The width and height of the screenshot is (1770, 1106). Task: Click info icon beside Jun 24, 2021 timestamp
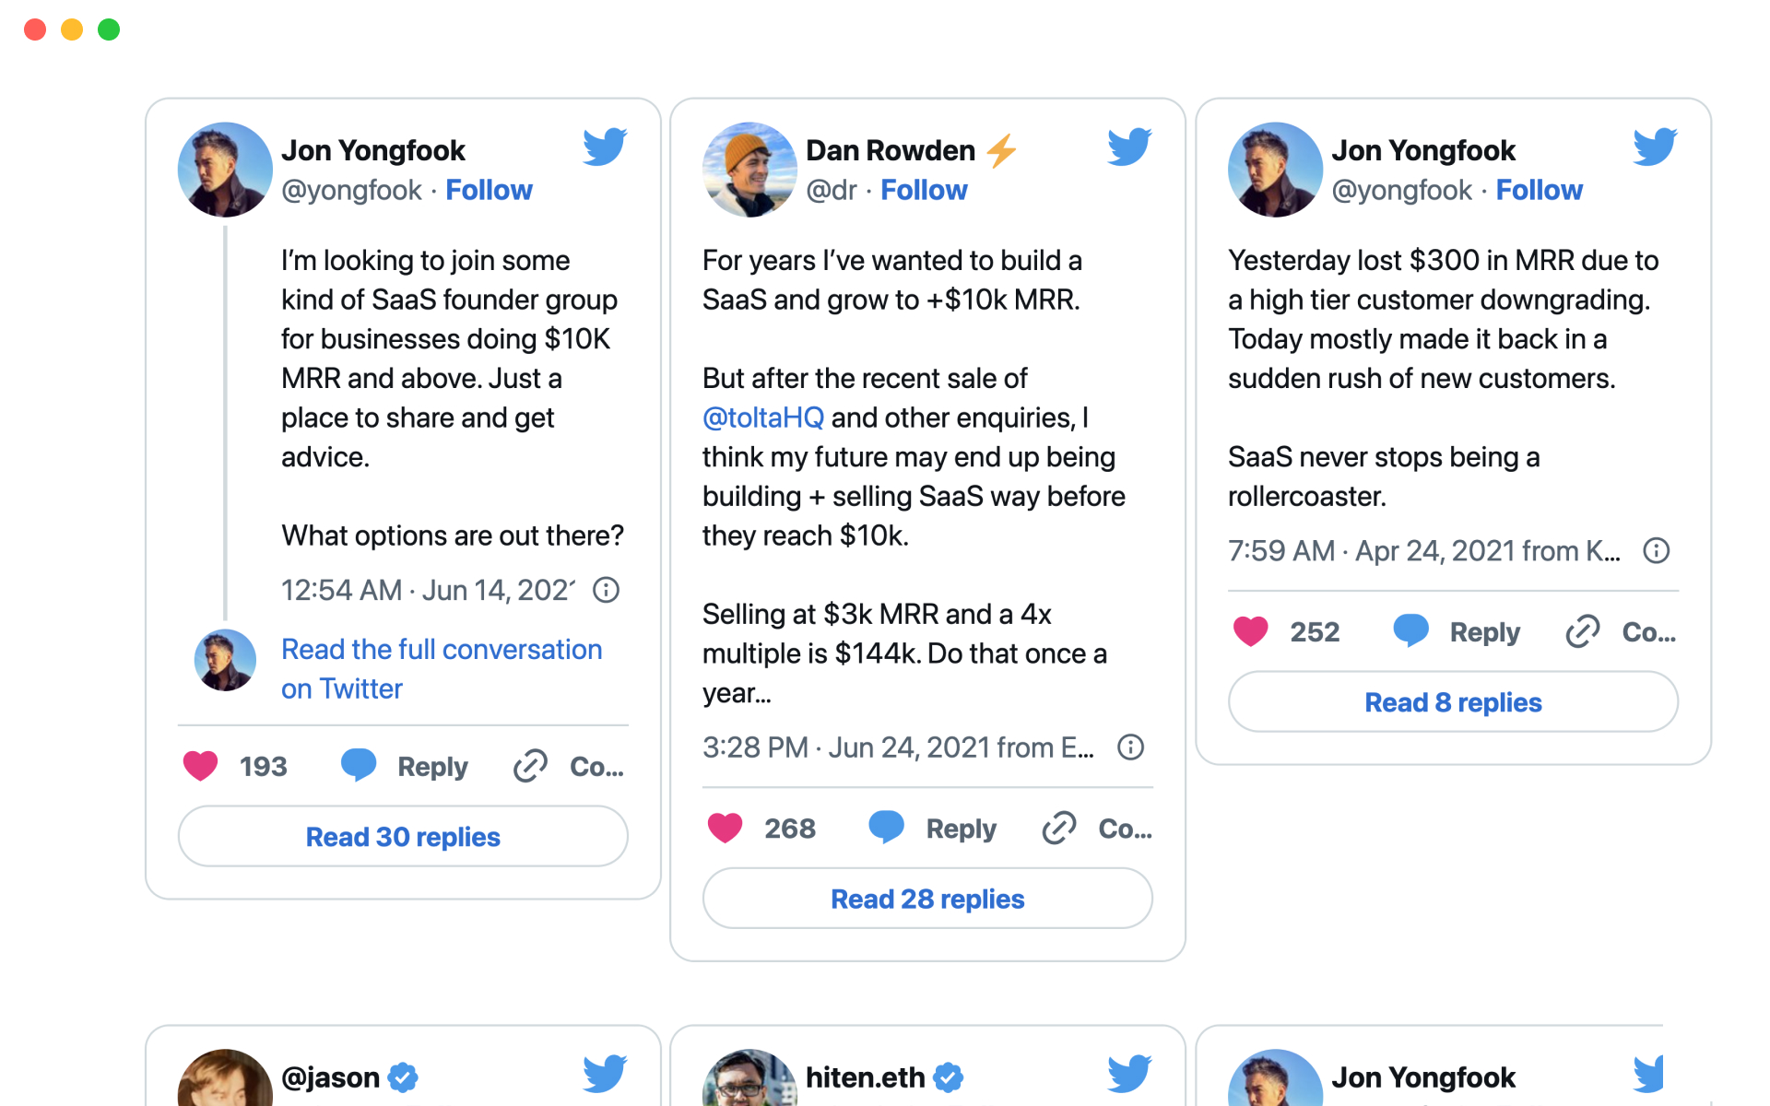click(1130, 747)
